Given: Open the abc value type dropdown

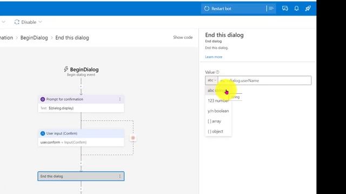Looking at the screenshot, I should pos(211,80).
